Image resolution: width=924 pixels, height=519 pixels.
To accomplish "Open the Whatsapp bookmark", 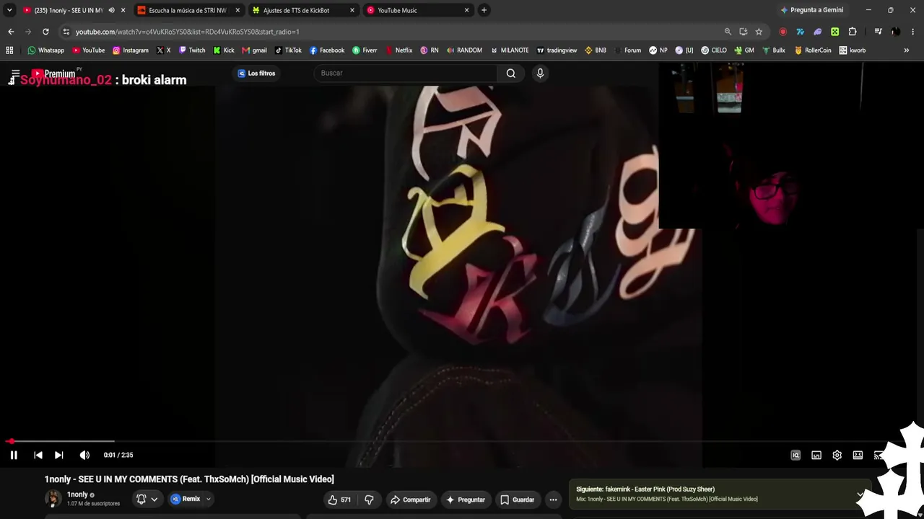I will coord(45,50).
